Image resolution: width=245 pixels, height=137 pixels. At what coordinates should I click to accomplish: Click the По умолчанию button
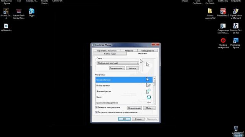[x=134, y=108]
